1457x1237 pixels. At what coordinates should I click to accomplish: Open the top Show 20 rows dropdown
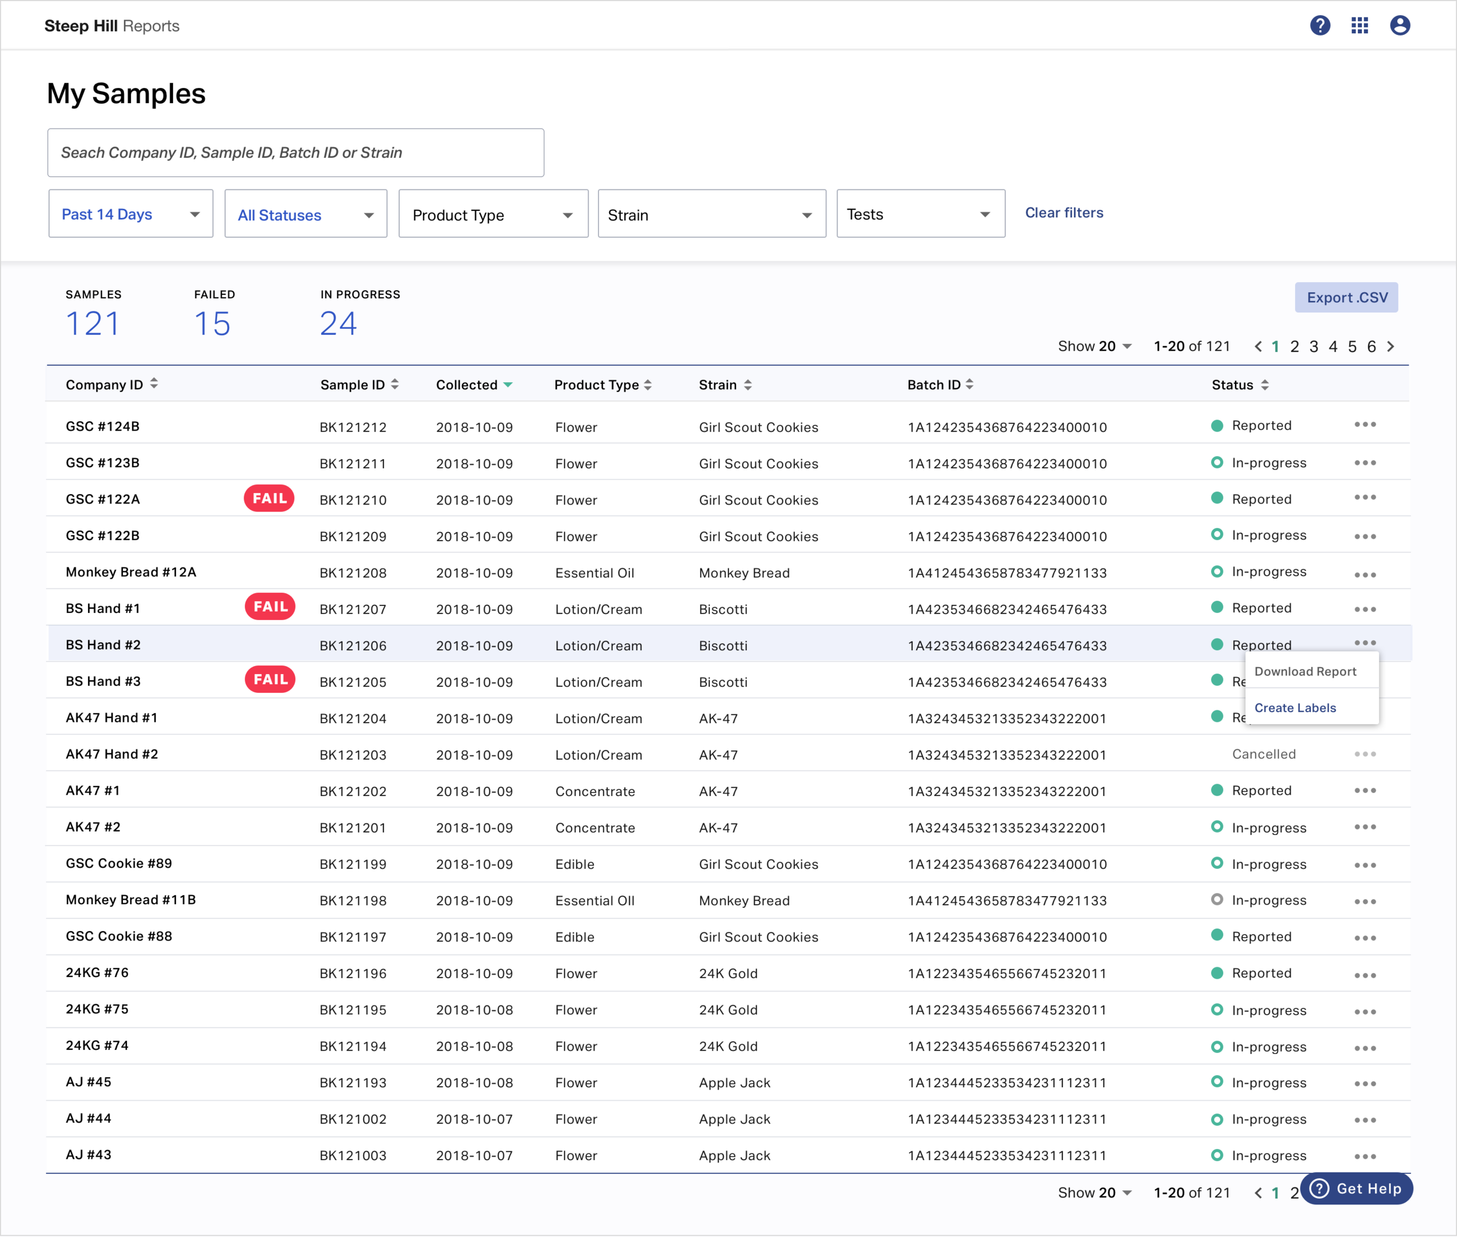1094,347
